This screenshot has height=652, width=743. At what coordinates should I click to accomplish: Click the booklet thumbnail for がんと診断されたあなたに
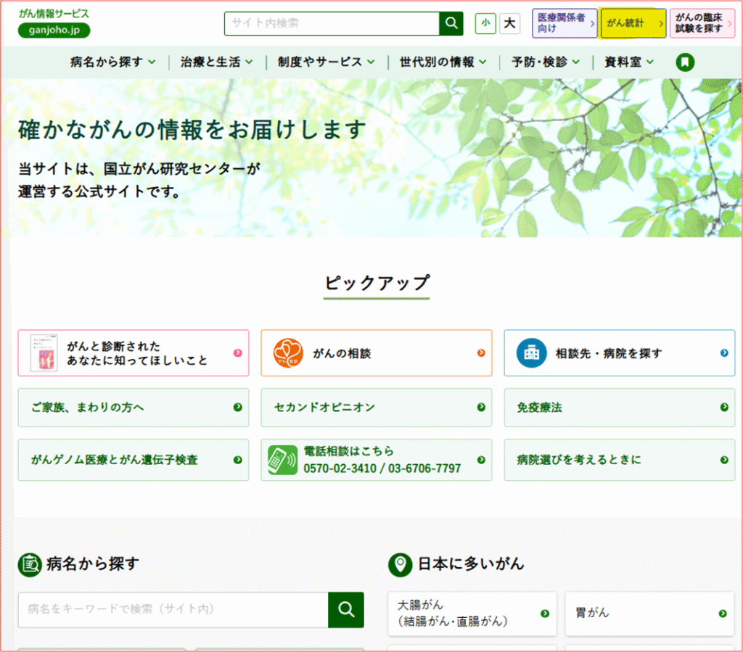coord(44,353)
